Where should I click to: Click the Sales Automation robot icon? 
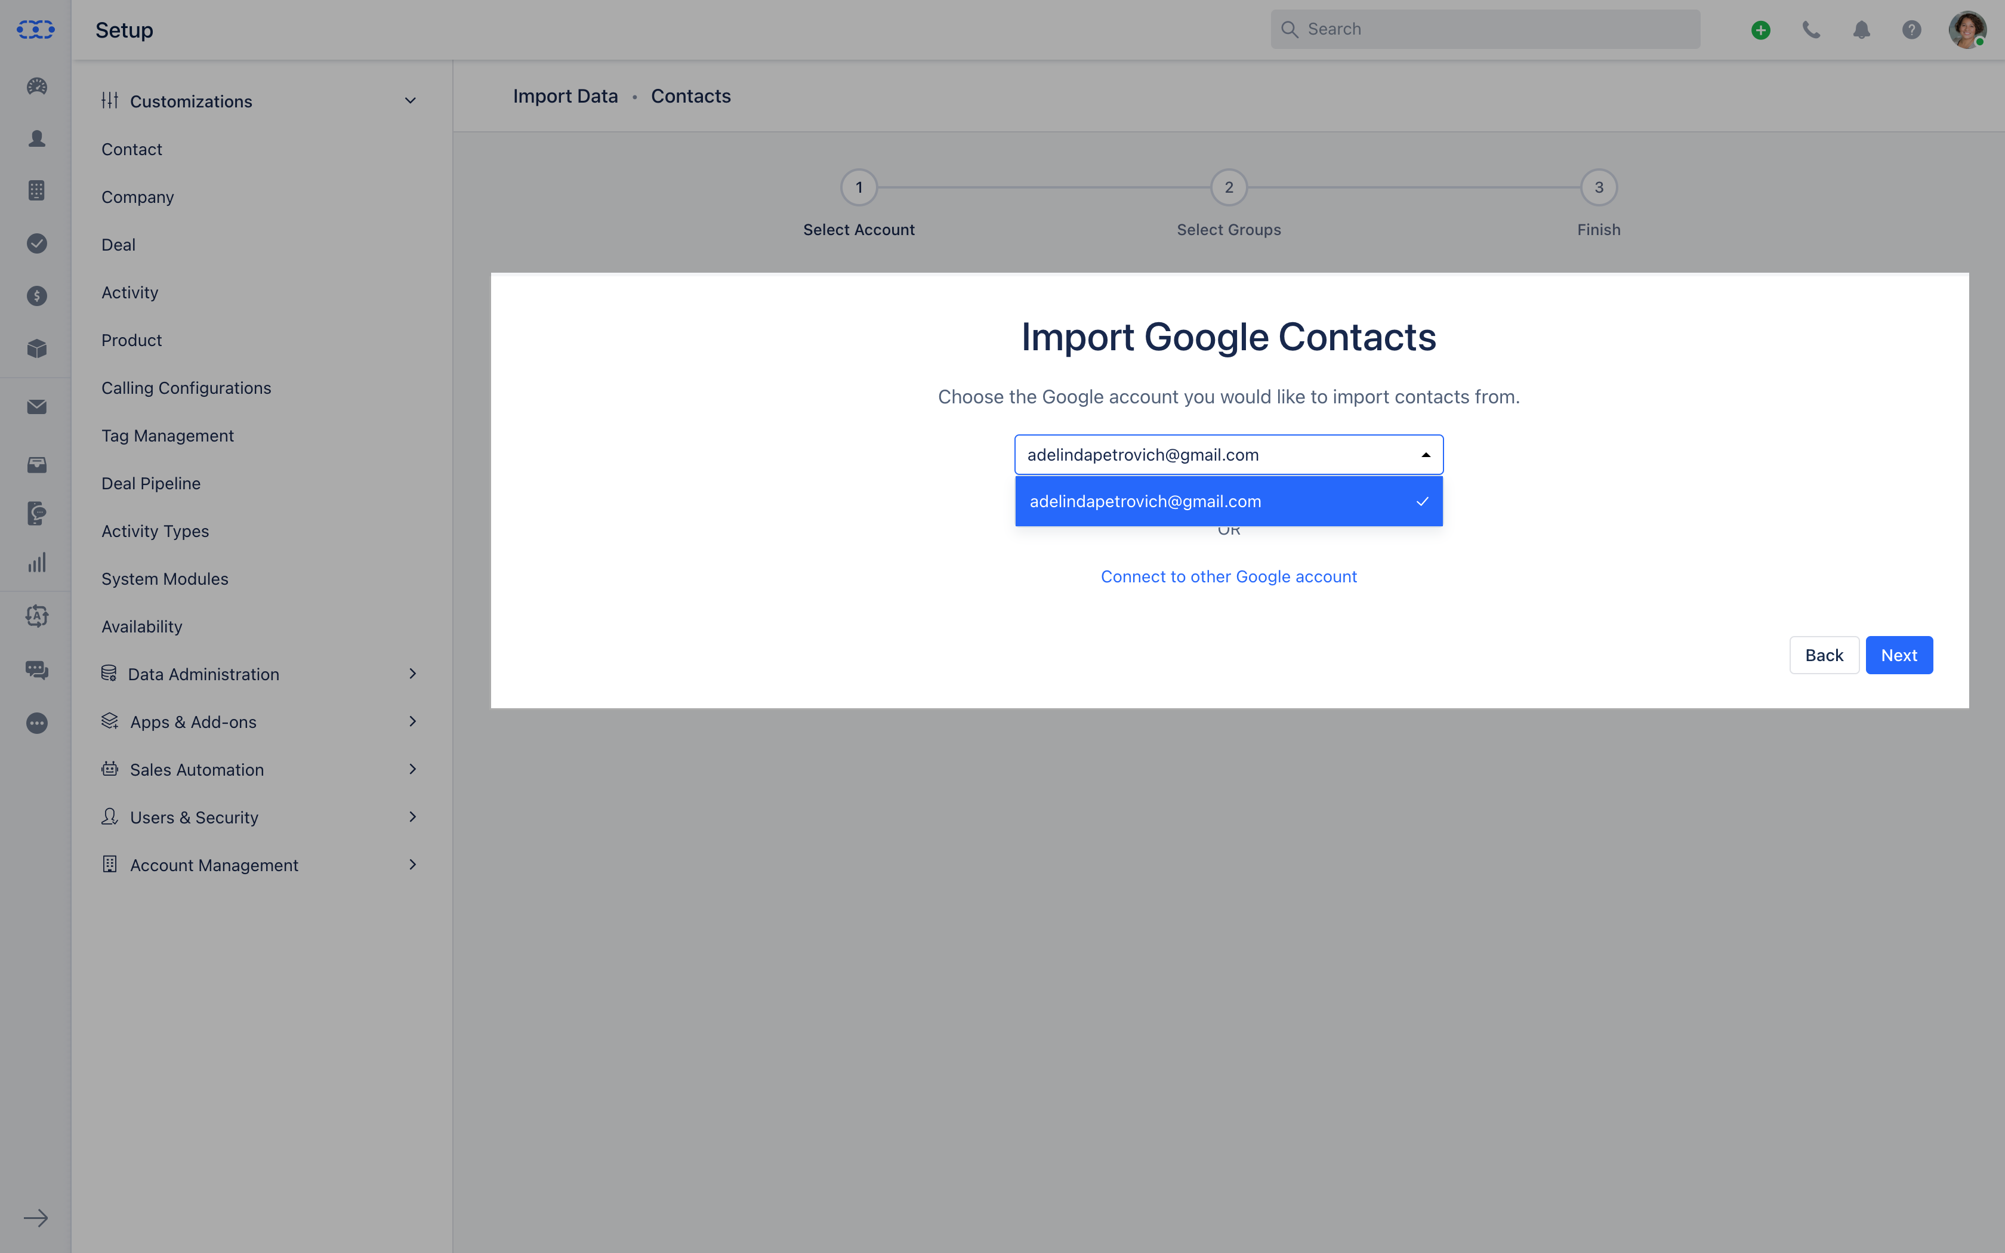[109, 769]
